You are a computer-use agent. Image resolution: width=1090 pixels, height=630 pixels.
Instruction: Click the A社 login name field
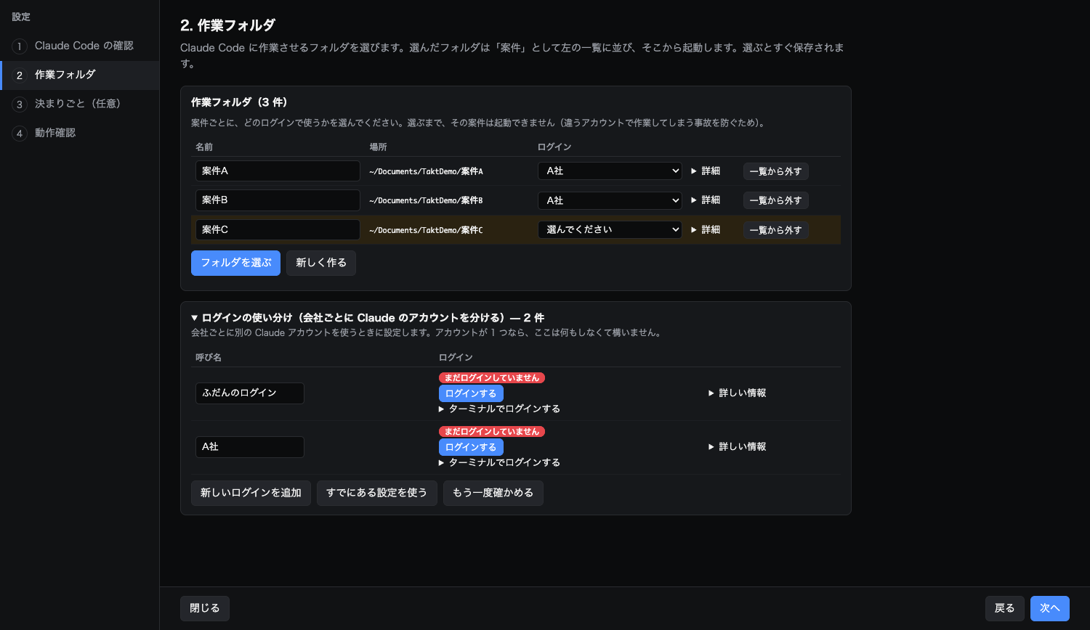point(250,446)
